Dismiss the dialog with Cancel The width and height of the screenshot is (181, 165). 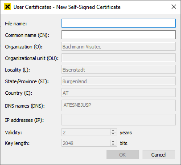click(159, 155)
